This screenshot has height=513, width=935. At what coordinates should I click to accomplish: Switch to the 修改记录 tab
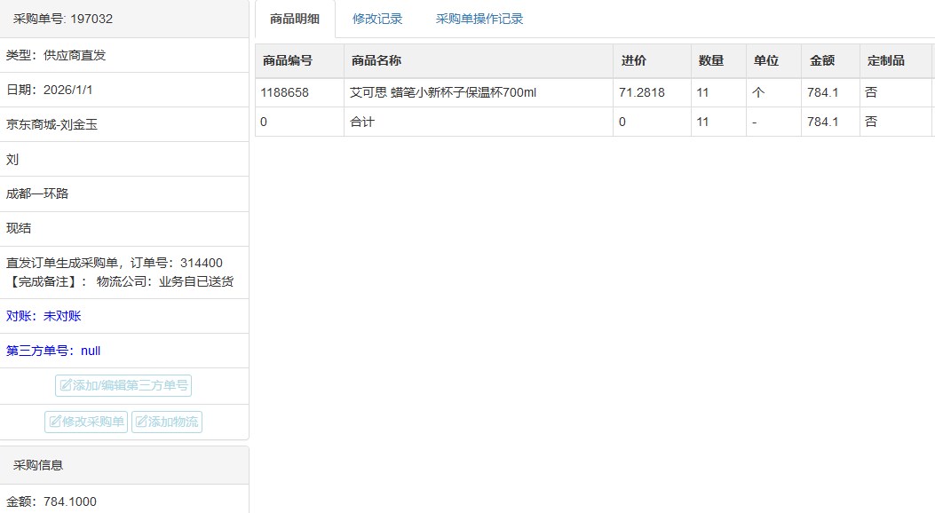377,19
